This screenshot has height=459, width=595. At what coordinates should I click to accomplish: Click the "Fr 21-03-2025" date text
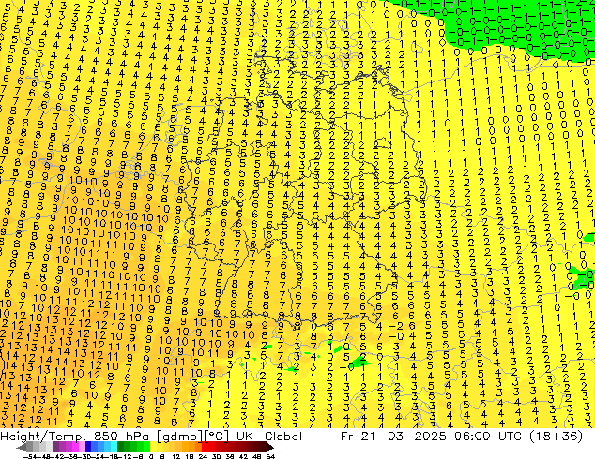(x=393, y=436)
